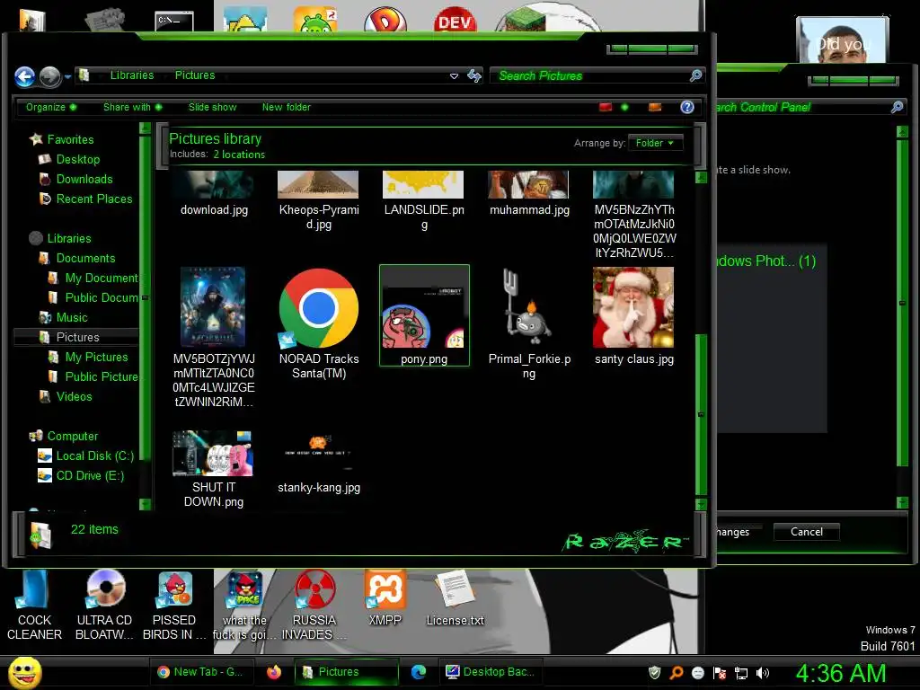The height and width of the screenshot is (690, 920).
Task: Open Recent Places in Favorites
Action: (x=93, y=199)
